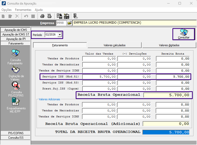Viewport: 197px width, 145px height.
Task: Click Valores Adicionais Vendas de Serviços ICMS Devoluções field
Action: click(134, 117)
